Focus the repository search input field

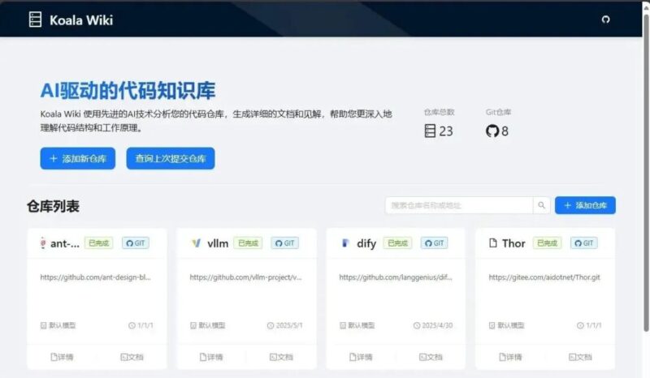(459, 205)
